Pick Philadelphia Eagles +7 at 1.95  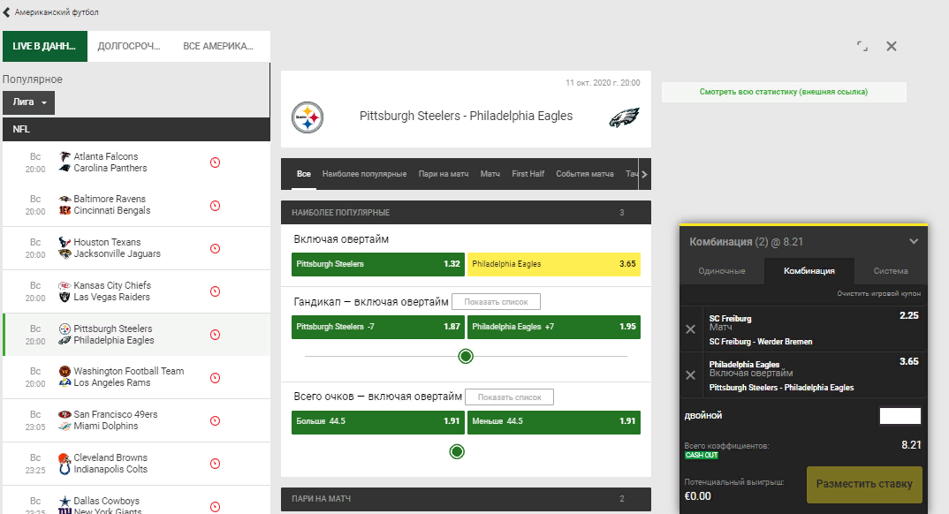coord(554,327)
